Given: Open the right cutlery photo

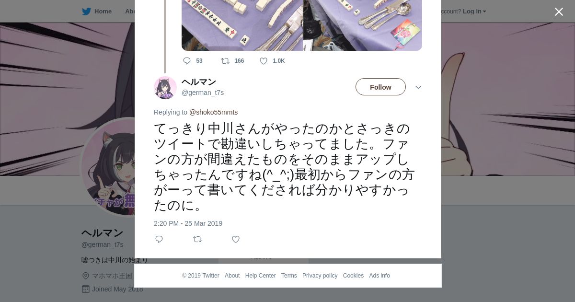Looking at the screenshot, I should point(363,25).
